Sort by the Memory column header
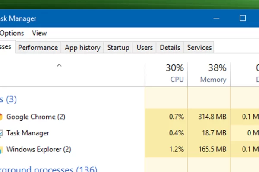The height and width of the screenshot is (172, 259). click(209, 74)
